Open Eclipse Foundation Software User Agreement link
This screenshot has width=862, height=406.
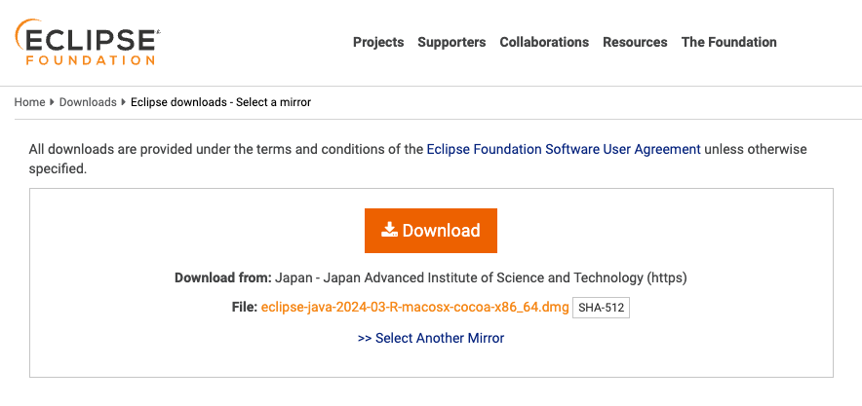(564, 149)
